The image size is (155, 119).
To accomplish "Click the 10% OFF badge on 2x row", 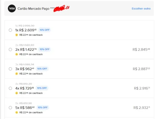I will click(45, 49).
